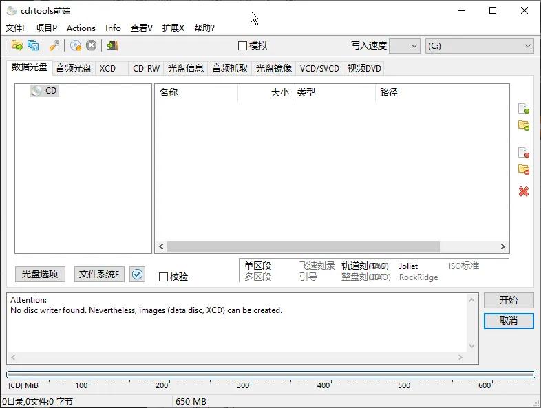Screen dimensions: 541x408
Task: Click the 光盘选项 disc options button
Action: pos(40,274)
